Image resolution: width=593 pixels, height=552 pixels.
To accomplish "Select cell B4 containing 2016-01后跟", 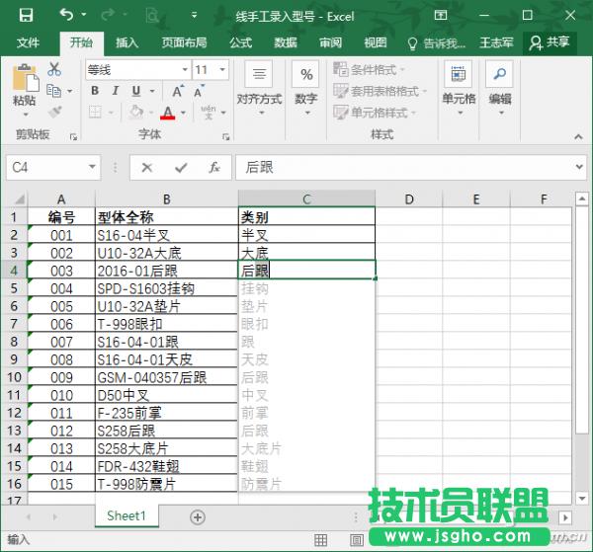I will click(x=166, y=270).
